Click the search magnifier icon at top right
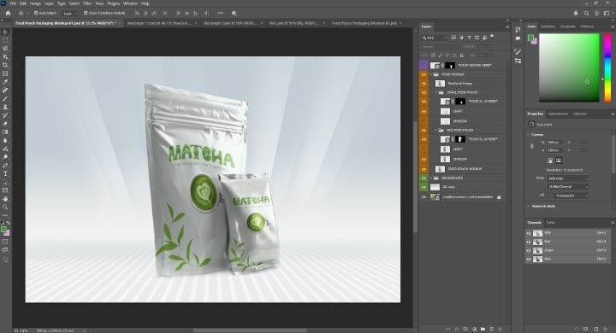The width and height of the screenshot is (616, 333). 586,13
